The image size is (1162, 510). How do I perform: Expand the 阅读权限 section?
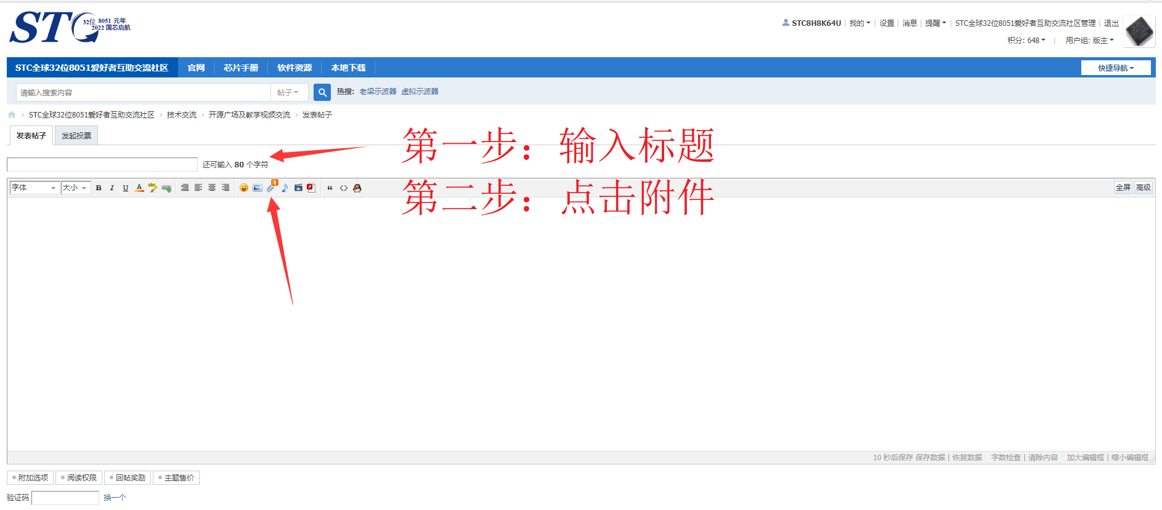[x=79, y=477]
